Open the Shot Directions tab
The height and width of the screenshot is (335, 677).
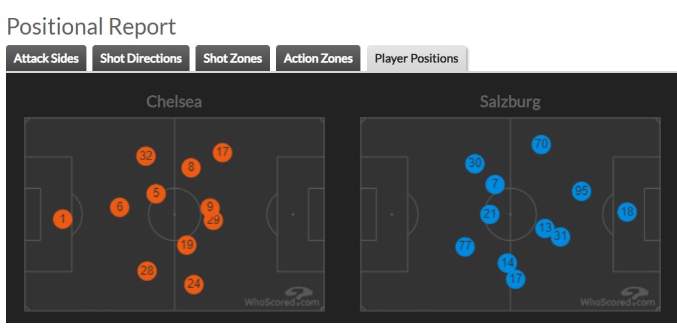pyautogui.click(x=141, y=58)
